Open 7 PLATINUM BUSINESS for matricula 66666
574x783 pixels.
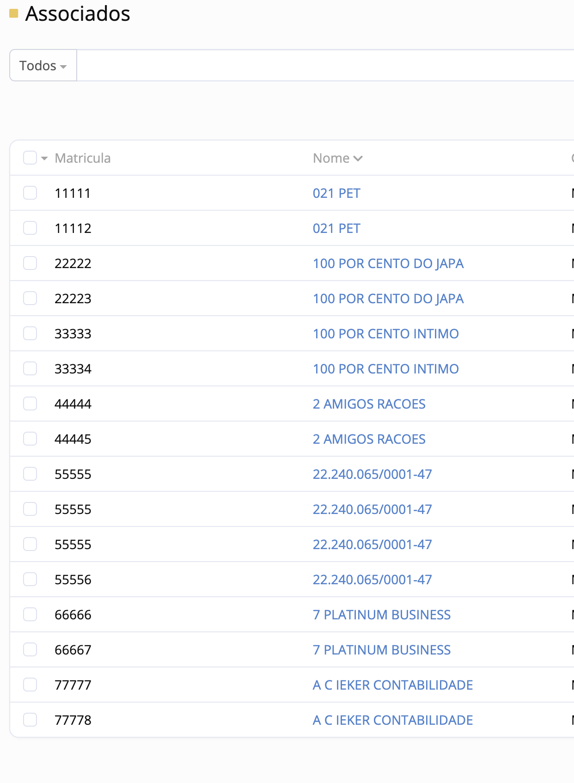381,615
